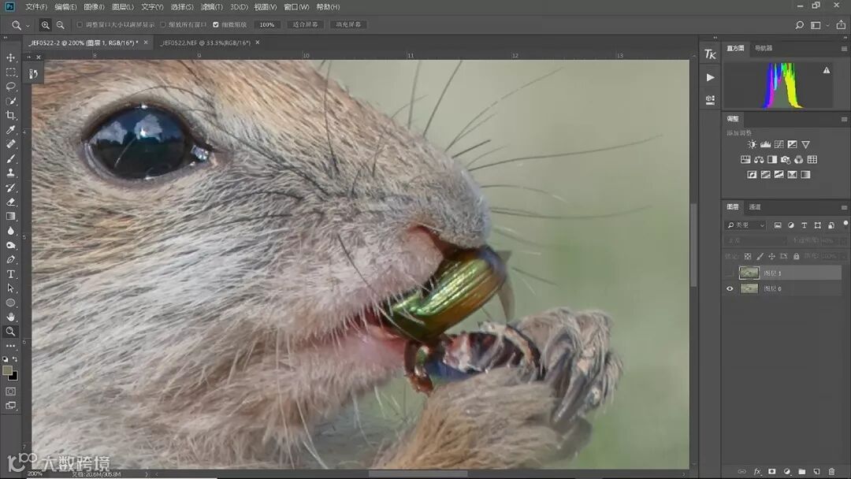Open the layer filter type dropdown
Viewport: 851px width, 479px height.
(x=746, y=225)
